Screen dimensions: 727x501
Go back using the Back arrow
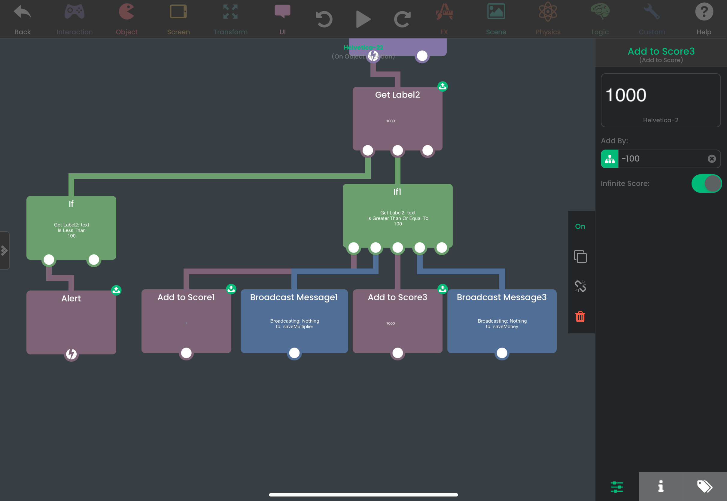pos(23,19)
